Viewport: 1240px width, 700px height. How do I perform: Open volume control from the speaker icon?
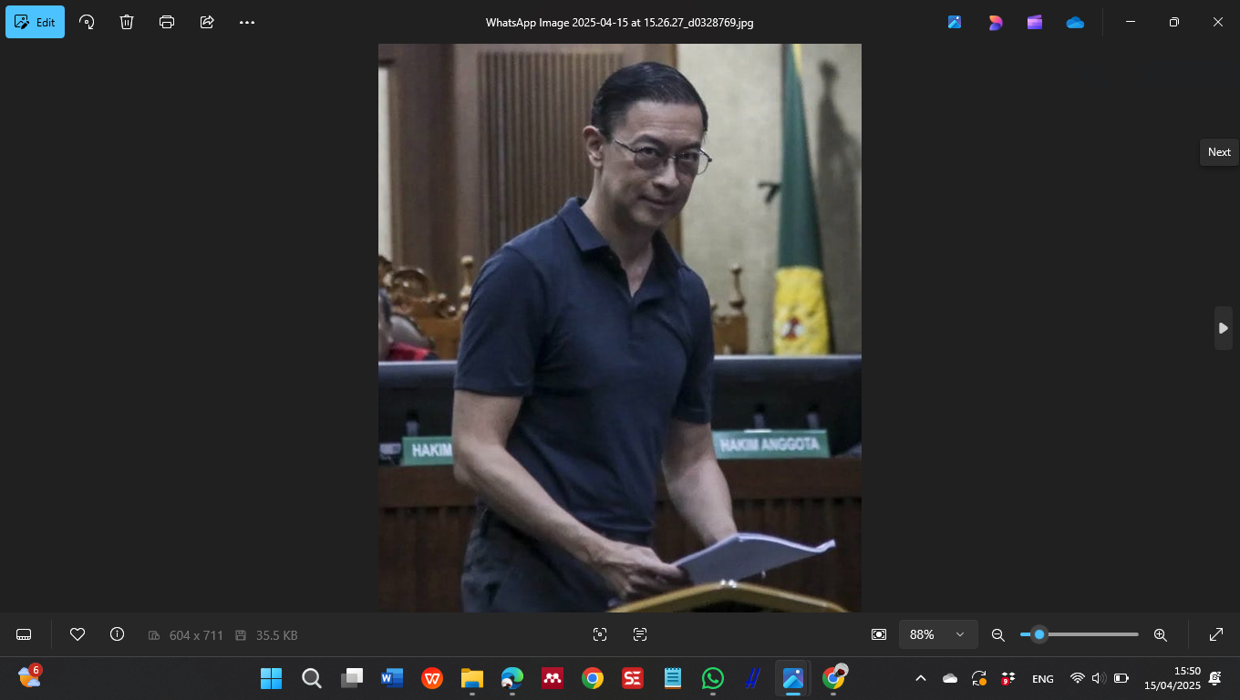point(1099,678)
